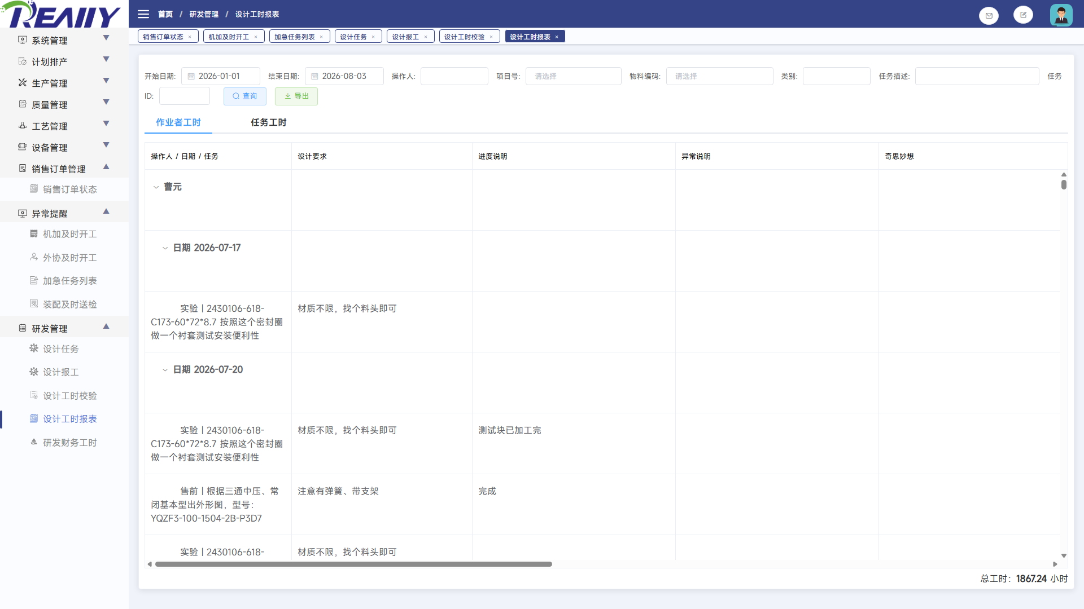Screen dimensions: 1084x609
Task: Toggle the hamburger menu icon
Action: pyautogui.click(x=143, y=14)
